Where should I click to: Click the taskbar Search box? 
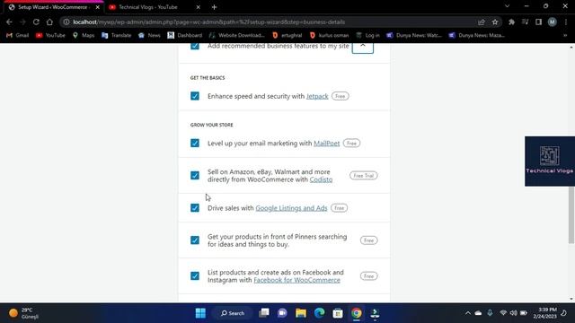(233, 313)
